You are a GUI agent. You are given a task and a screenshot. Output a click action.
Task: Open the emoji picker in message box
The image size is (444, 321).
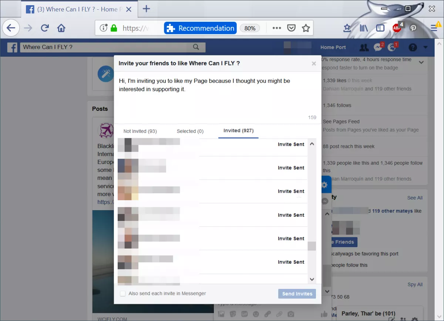pyautogui.click(x=256, y=314)
